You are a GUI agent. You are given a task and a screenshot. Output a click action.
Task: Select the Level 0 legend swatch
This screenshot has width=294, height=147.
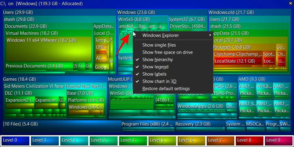pyautogui.click(x=15, y=140)
